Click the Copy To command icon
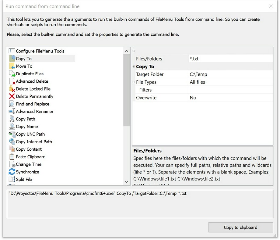This screenshot has height=240, width=280. coord(12,59)
